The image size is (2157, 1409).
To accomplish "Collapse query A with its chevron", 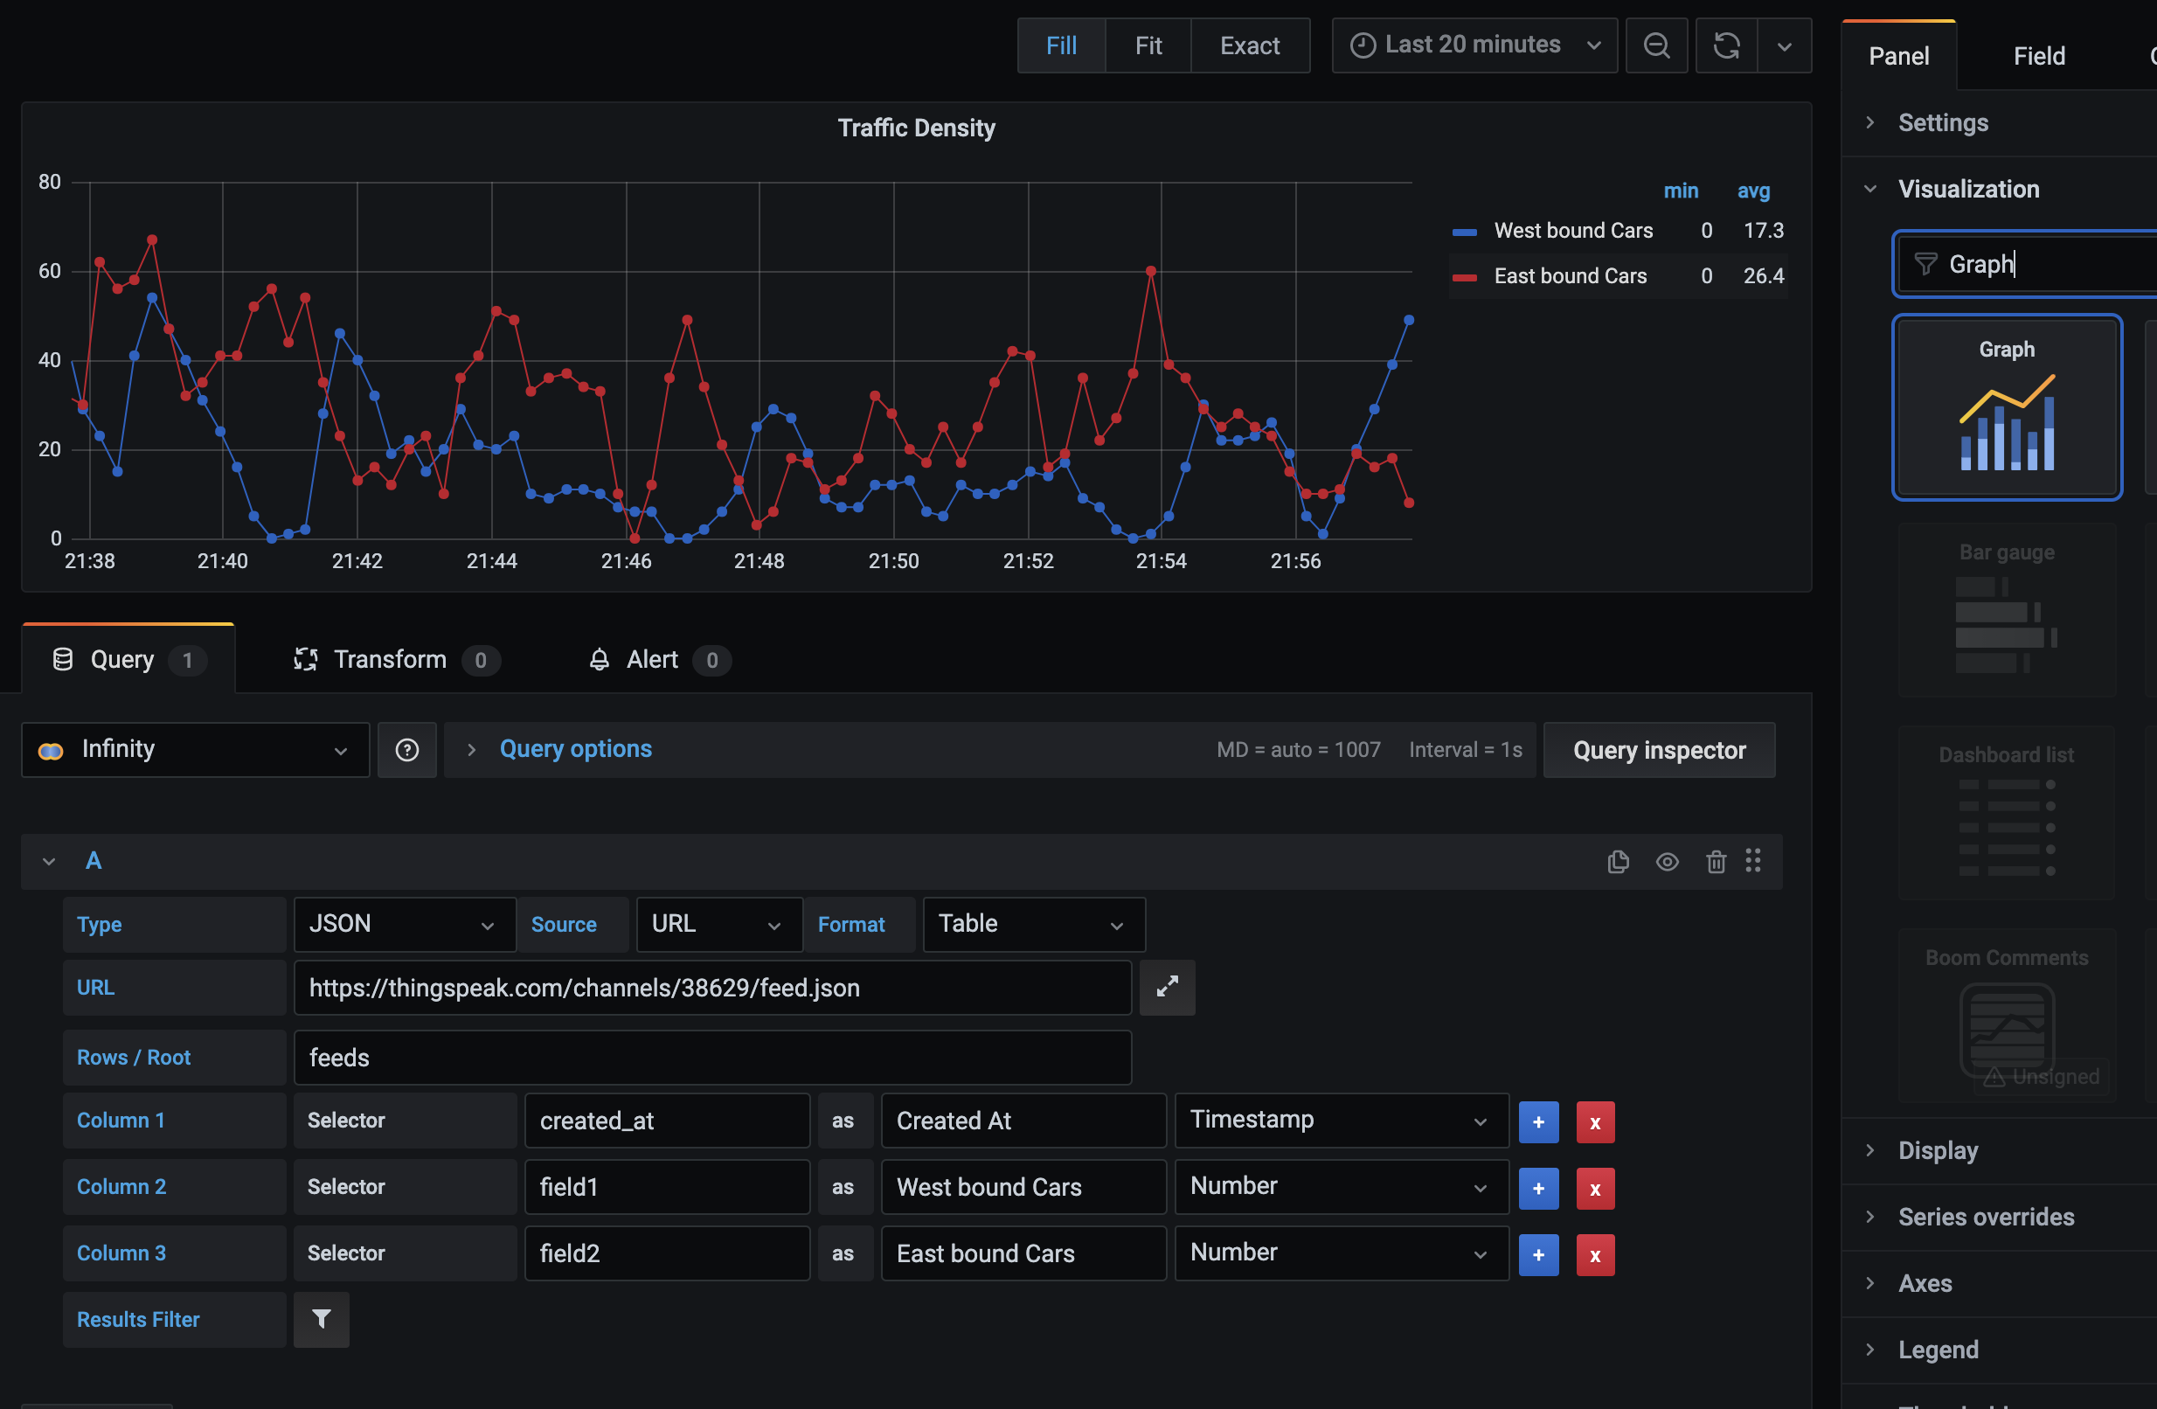I will point(47,861).
